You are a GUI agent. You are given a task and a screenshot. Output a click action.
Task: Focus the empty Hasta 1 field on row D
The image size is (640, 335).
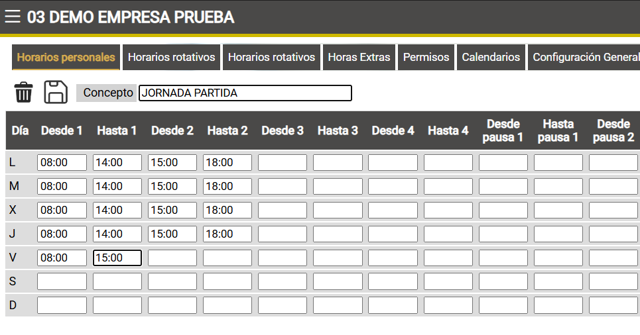(117, 305)
